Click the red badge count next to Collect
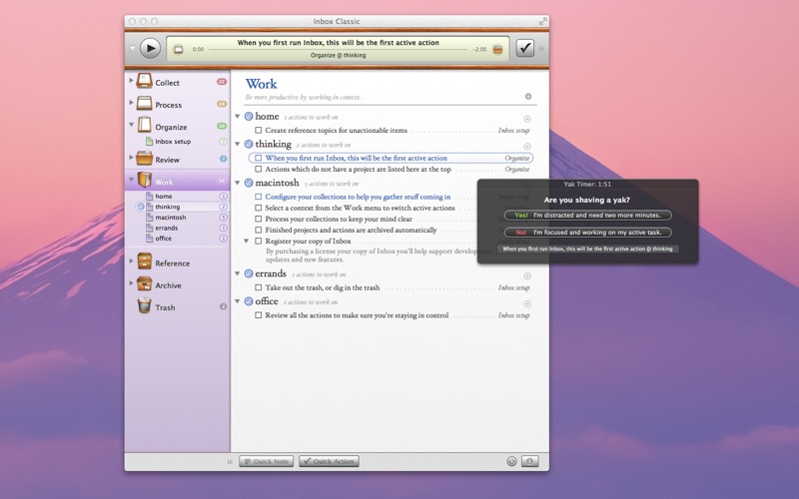 click(x=222, y=82)
